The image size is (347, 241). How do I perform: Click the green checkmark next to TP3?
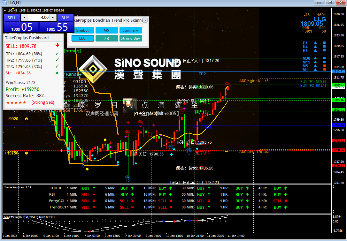click(x=57, y=66)
